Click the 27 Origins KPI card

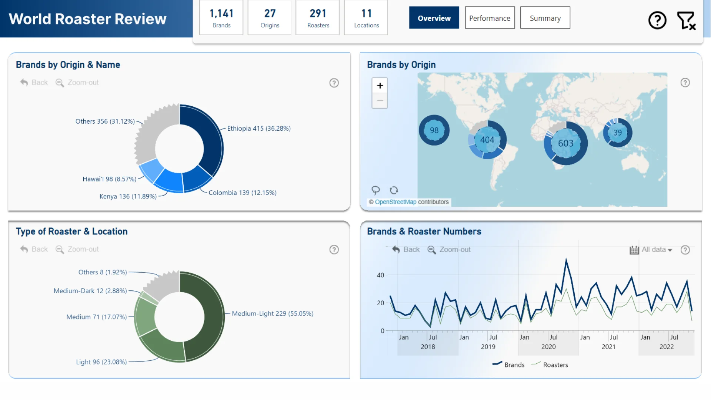pos(270,18)
